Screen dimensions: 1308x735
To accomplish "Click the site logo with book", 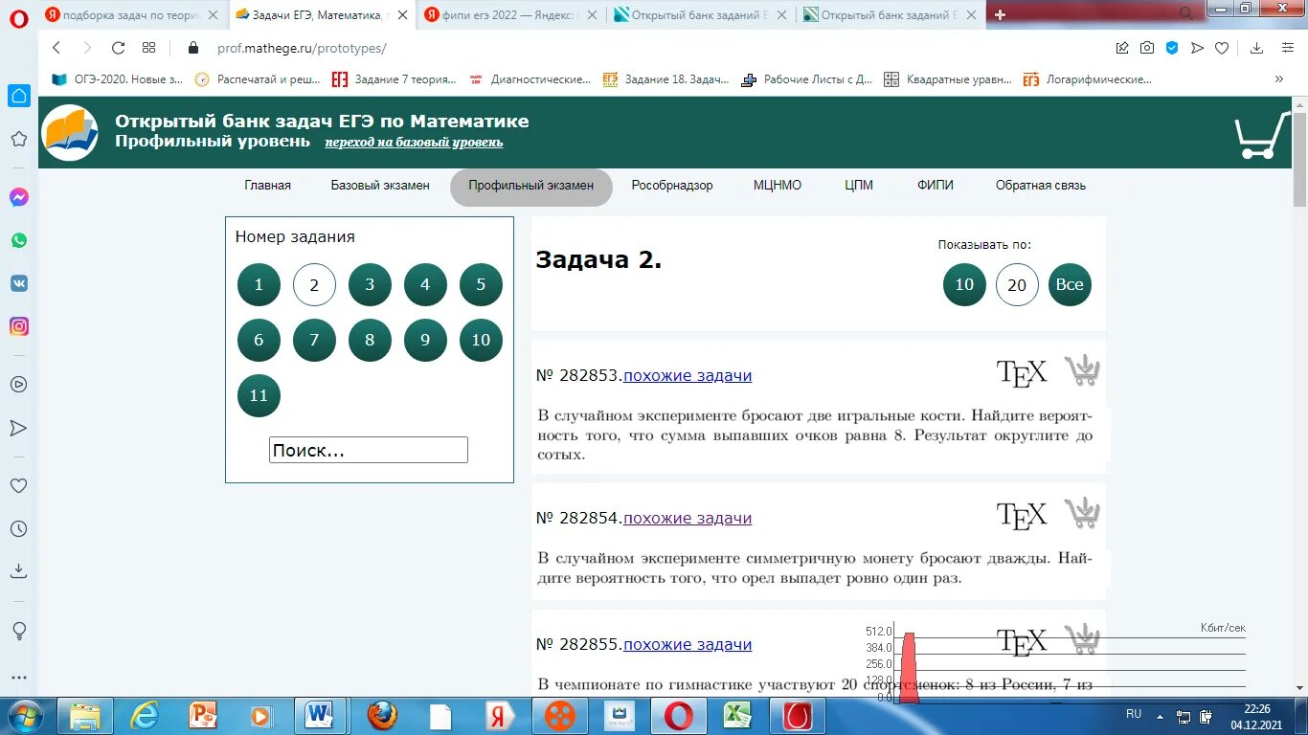I will [71, 133].
